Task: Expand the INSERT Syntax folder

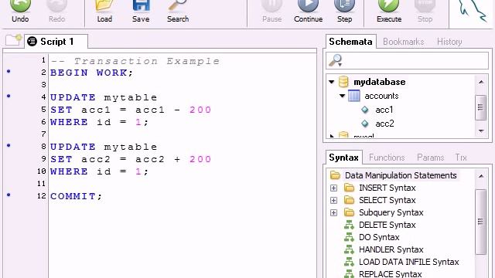Action: coord(333,188)
